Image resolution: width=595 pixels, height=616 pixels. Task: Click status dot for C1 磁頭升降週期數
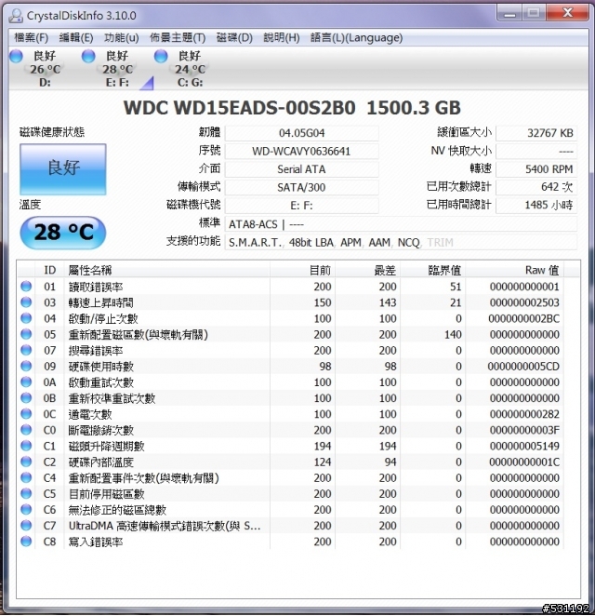click(26, 446)
